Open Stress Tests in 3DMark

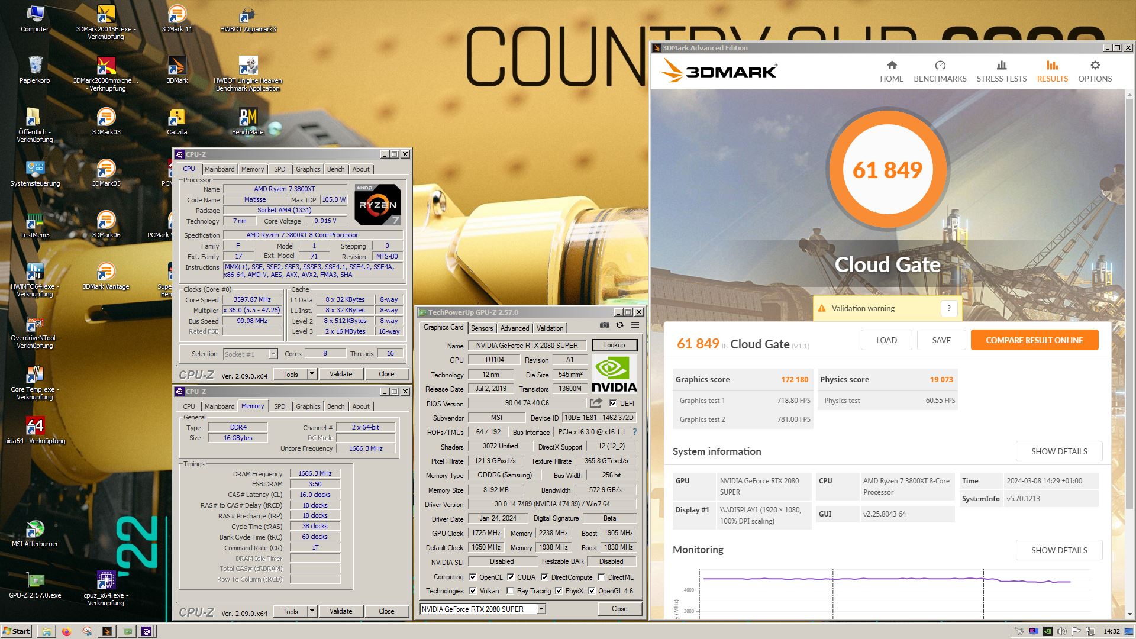pos(1001,72)
